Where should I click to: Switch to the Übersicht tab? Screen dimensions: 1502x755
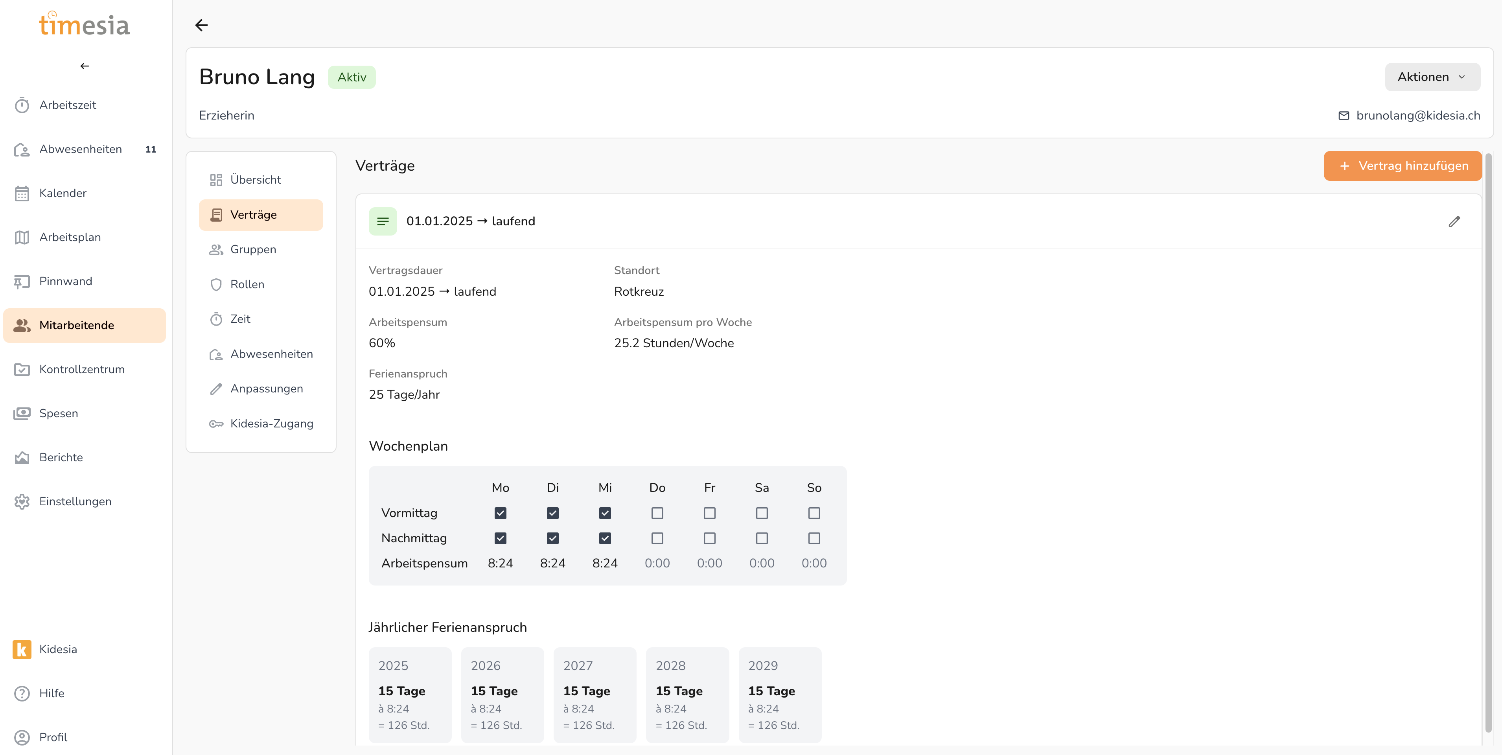click(256, 180)
